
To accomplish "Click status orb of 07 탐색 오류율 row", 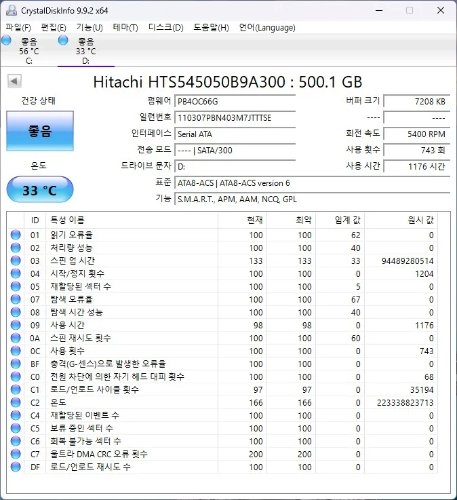I will [x=16, y=299].
